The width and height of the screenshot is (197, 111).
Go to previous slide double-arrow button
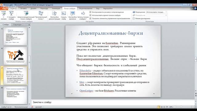[196, 93]
